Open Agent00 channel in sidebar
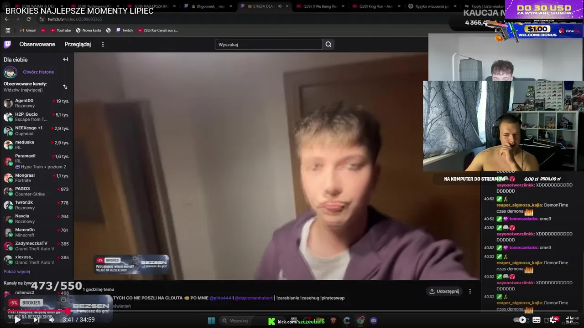The image size is (584, 328). [x=36, y=103]
